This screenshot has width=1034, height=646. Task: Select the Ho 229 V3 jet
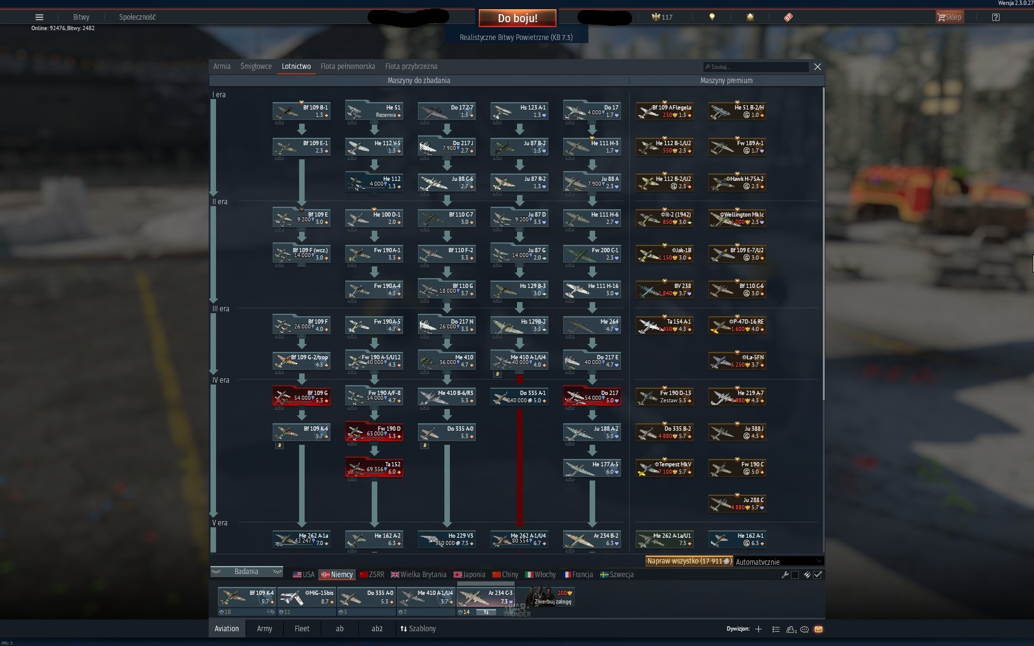point(447,539)
